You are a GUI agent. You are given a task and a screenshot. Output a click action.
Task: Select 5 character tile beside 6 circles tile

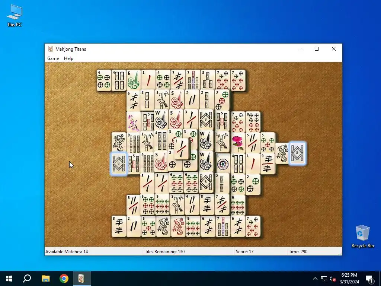point(134,206)
